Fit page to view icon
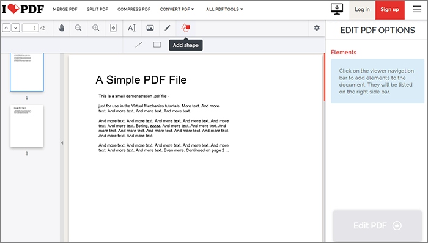428x243 pixels. pyautogui.click(x=113, y=28)
